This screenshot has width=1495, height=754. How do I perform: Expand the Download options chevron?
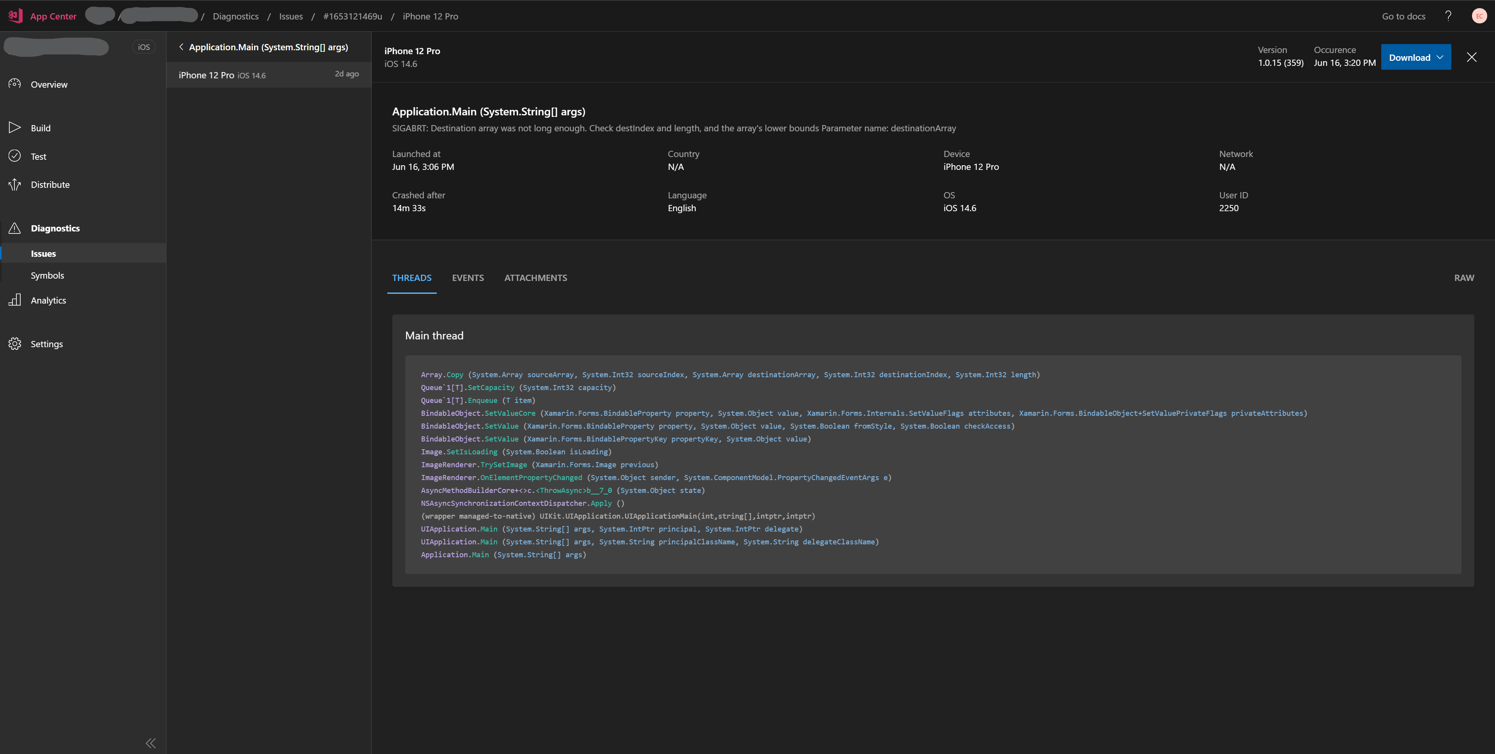(x=1439, y=57)
